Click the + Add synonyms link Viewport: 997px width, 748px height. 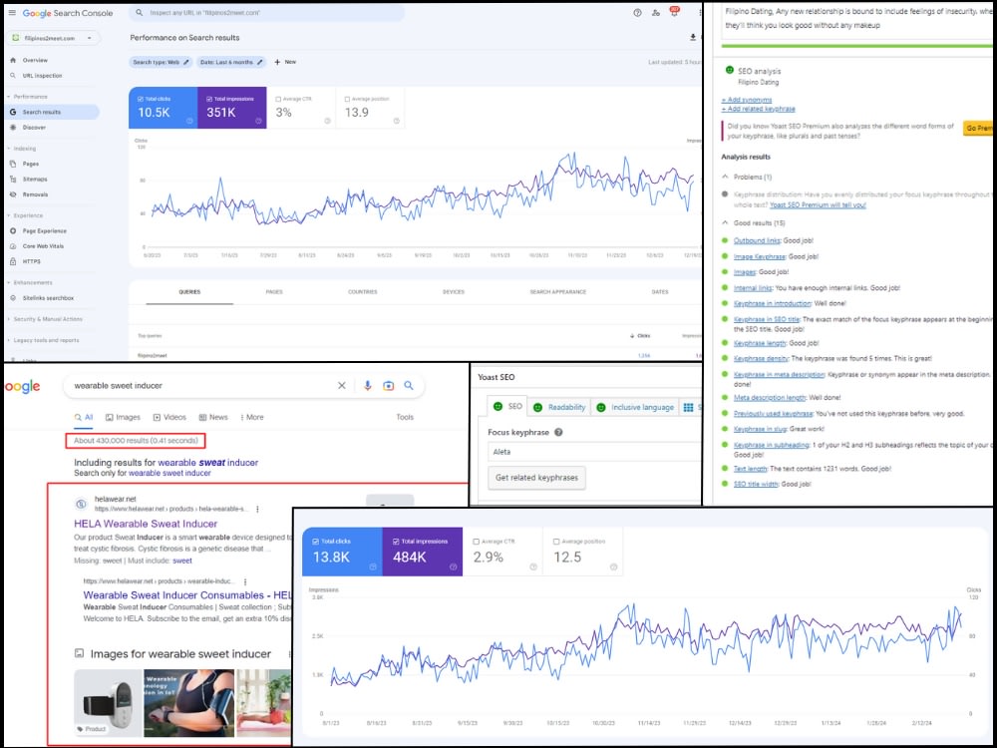(x=747, y=100)
